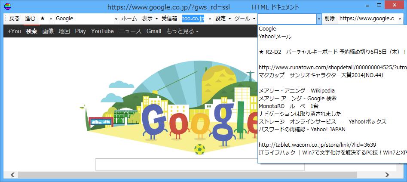407x182 pixels.
Task: Open Play in Google bar
Action: pyautogui.click(x=80, y=31)
